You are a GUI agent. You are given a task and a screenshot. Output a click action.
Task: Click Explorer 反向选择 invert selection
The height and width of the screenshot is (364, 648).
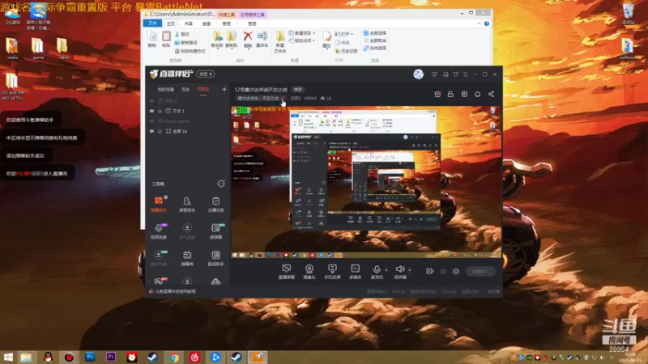coord(375,49)
